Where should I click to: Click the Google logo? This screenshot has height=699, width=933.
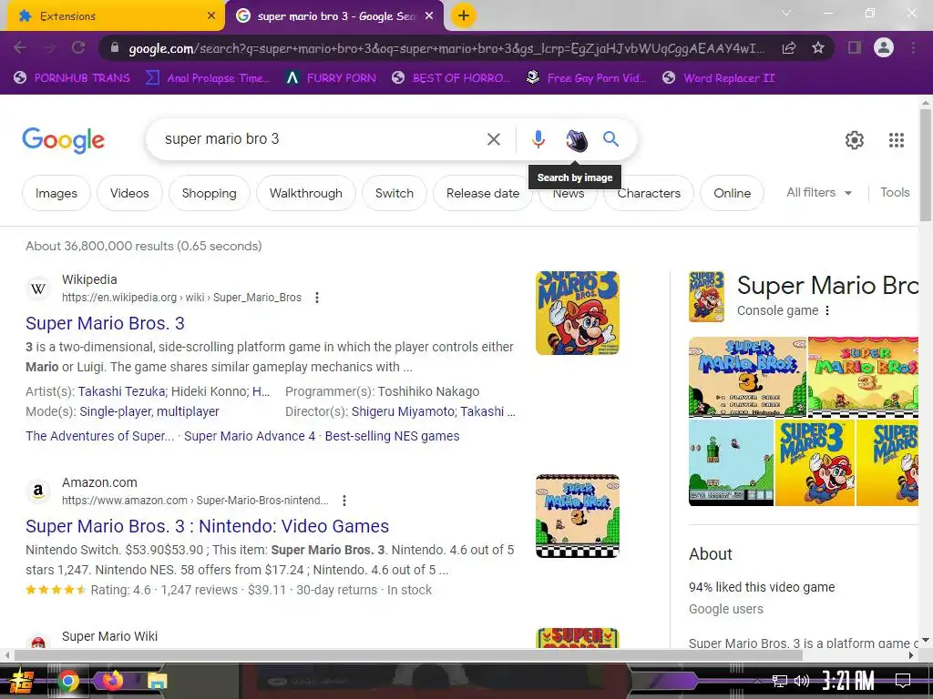click(63, 140)
